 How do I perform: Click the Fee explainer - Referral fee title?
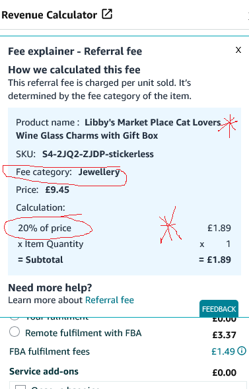pyautogui.click(x=75, y=52)
